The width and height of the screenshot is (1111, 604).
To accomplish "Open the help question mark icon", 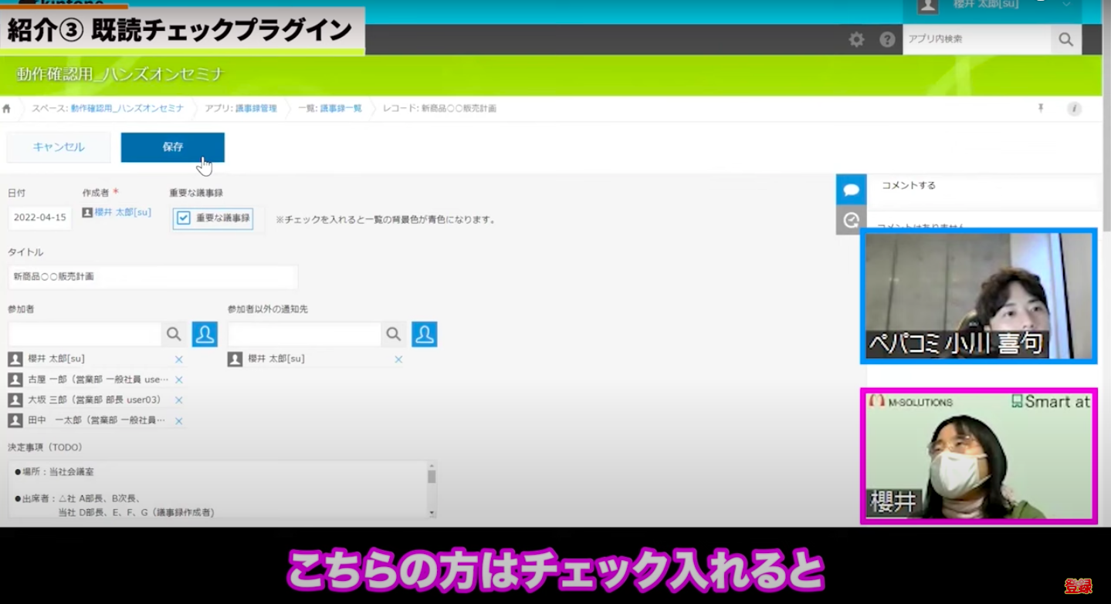I will pyautogui.click(x=887, y=40).
